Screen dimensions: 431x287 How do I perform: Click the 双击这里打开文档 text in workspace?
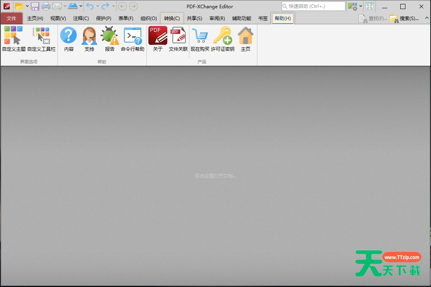[215, 176]
